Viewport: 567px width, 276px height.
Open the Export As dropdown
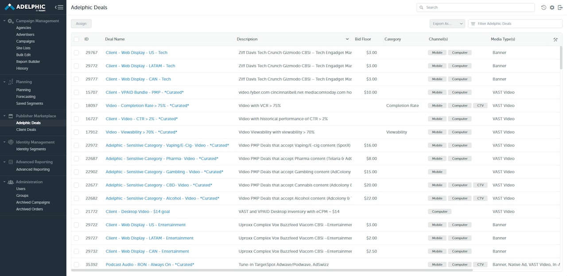click(x=447, y=23)
